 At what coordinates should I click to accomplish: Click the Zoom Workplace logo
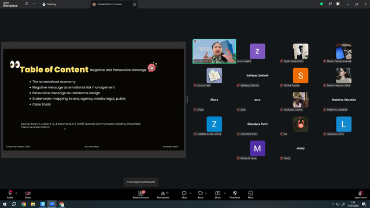(x=10, y=4)
